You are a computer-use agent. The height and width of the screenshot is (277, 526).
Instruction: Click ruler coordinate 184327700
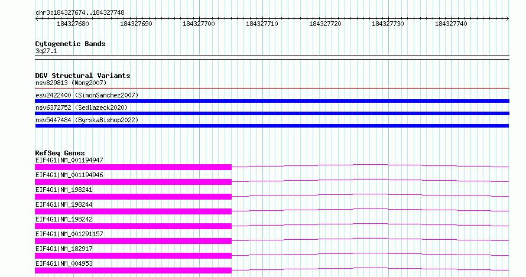pyautogui.click(x=199, y=24)
